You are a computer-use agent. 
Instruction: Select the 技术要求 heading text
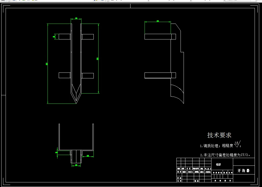point(219,135)
